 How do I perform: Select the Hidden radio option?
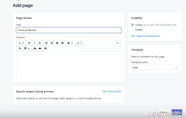point(133,30)
